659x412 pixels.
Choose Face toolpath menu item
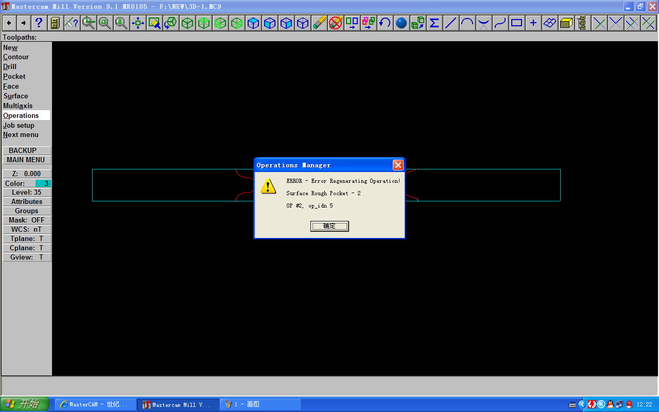pos(11,86)
